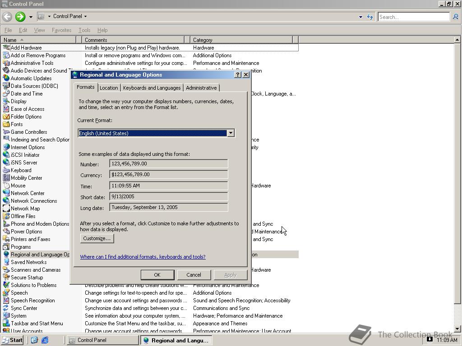Image resolution: width=462 pixels, height=346 pixels.
Task: Select the Ease of Access icon
Action: [6, 109]
